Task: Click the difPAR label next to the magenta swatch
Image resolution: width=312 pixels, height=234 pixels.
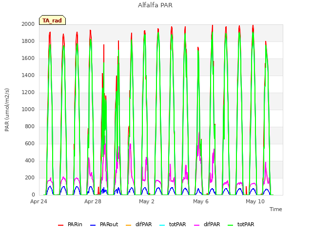Action: click(x=212, y=224)
